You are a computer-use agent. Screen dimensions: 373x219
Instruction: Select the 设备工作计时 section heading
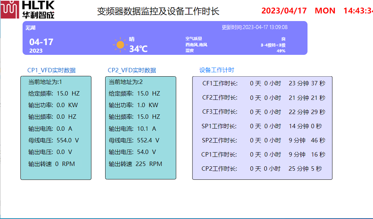(217, 70)
